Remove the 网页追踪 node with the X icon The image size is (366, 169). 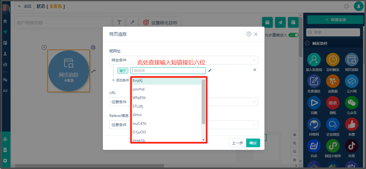(44, 47)
